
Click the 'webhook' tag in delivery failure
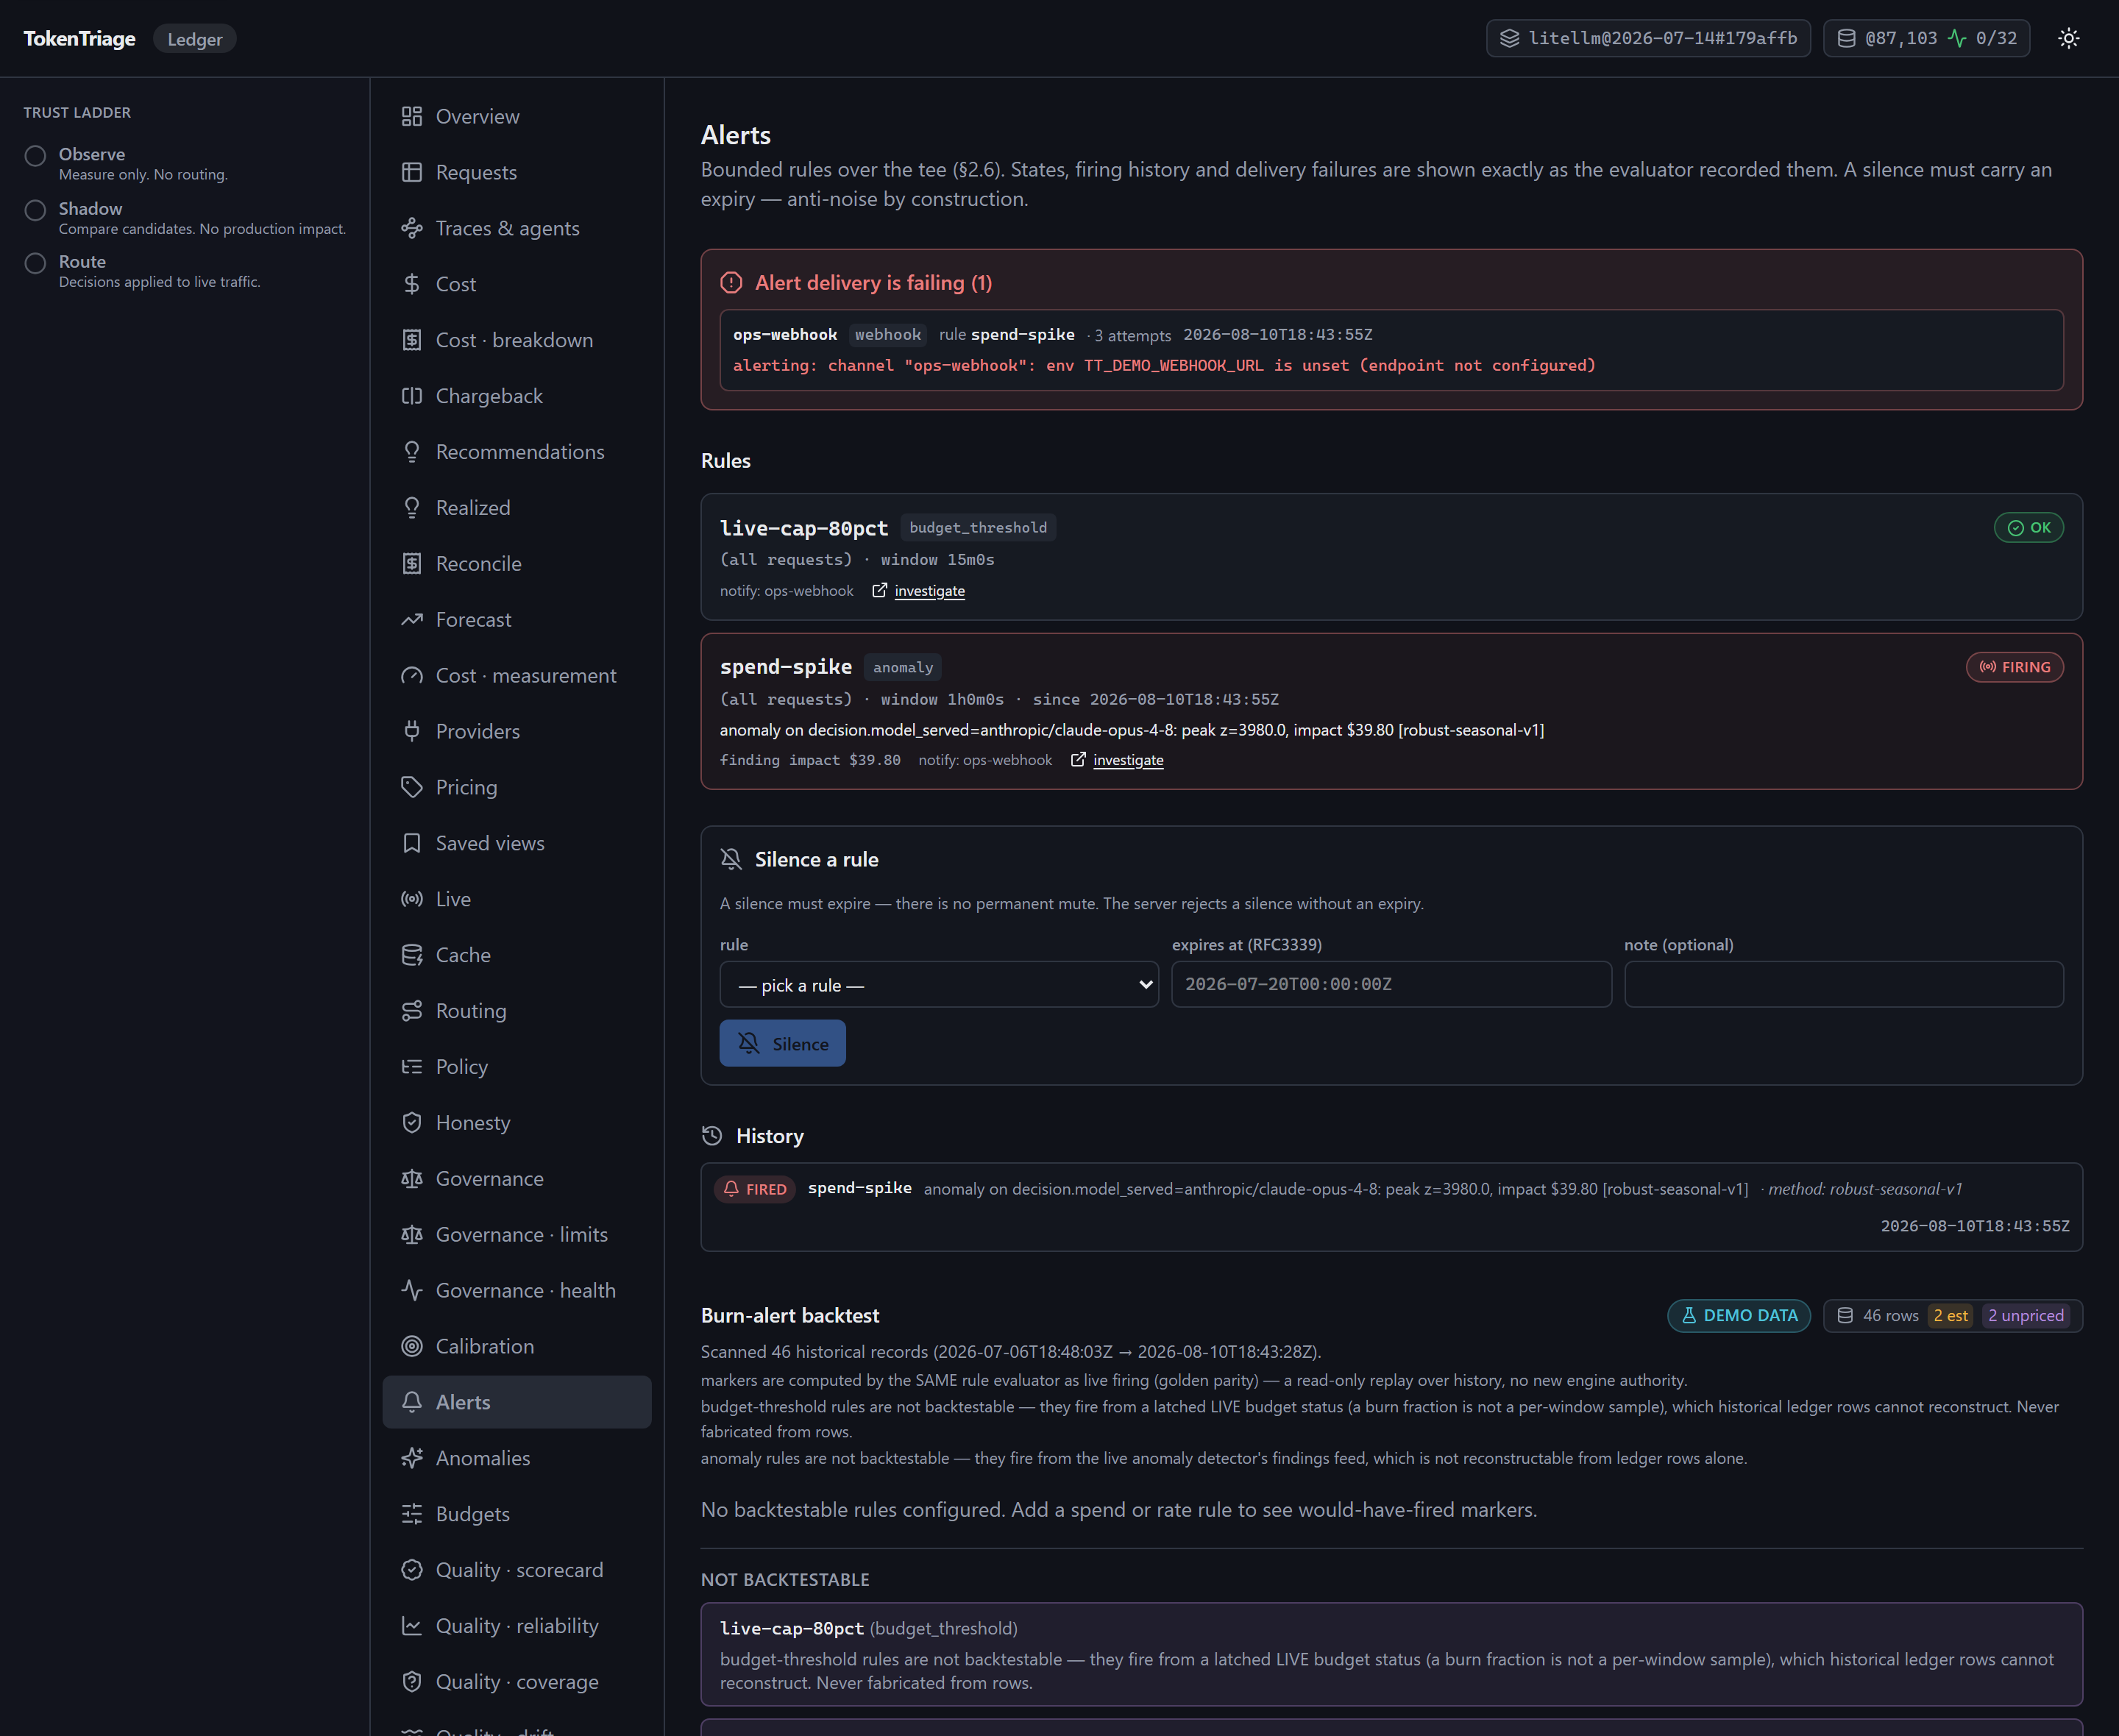coord(888,335)
